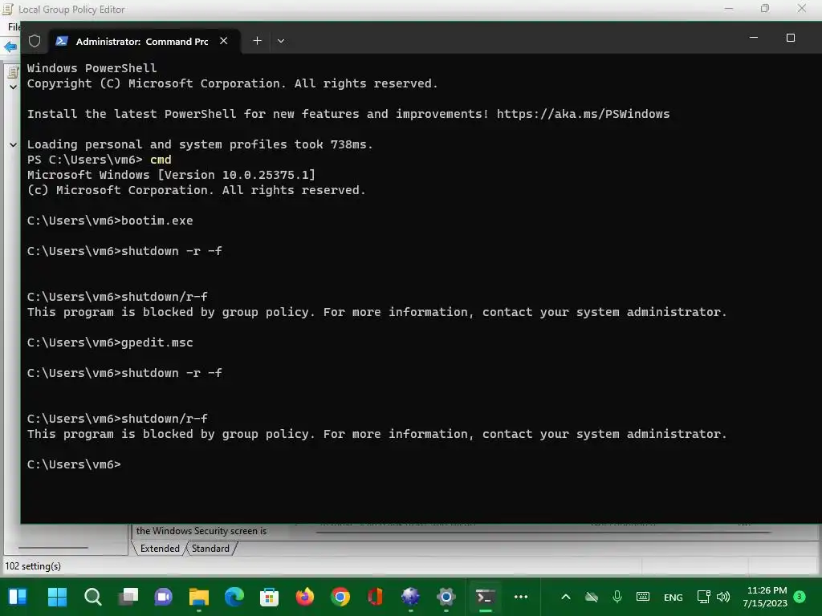The height and width of the screenshot is (616, 822).
Task: Click Local Group Policy Editor title icon
Action: click(x=8, y=9)
